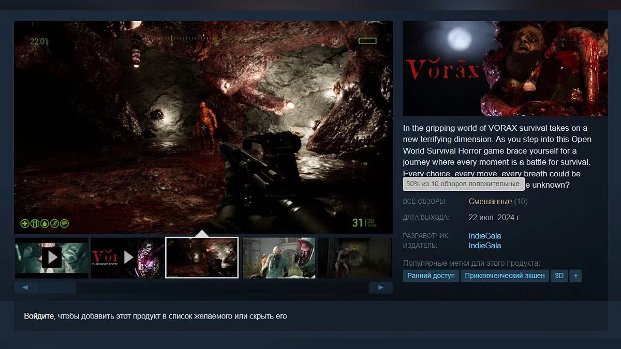Viewport: 621px width, 349px height.
Task: Open the main cave gameplay screenshot
Action: 203,127
